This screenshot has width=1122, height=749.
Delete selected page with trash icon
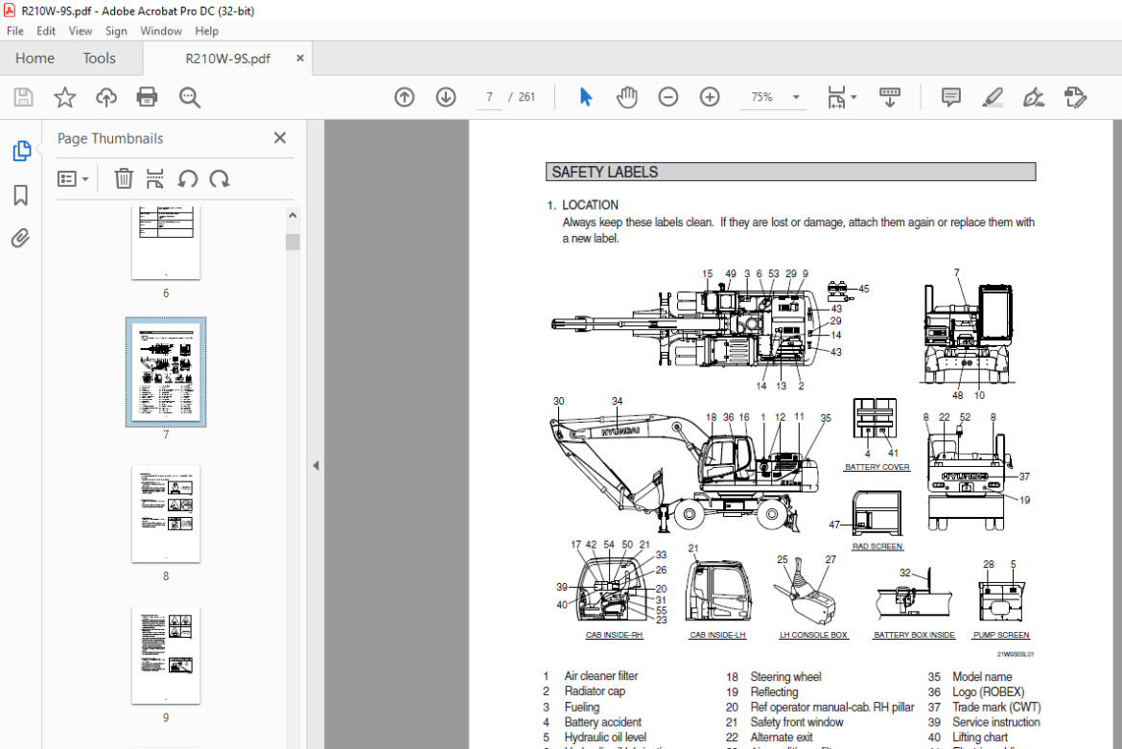(x=124, y=178)
